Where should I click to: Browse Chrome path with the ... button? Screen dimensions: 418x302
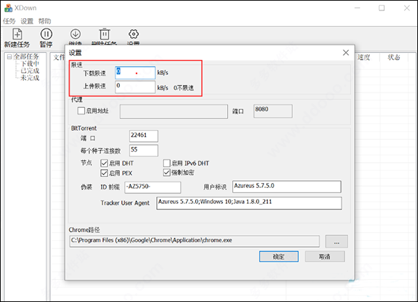(336, 241)
